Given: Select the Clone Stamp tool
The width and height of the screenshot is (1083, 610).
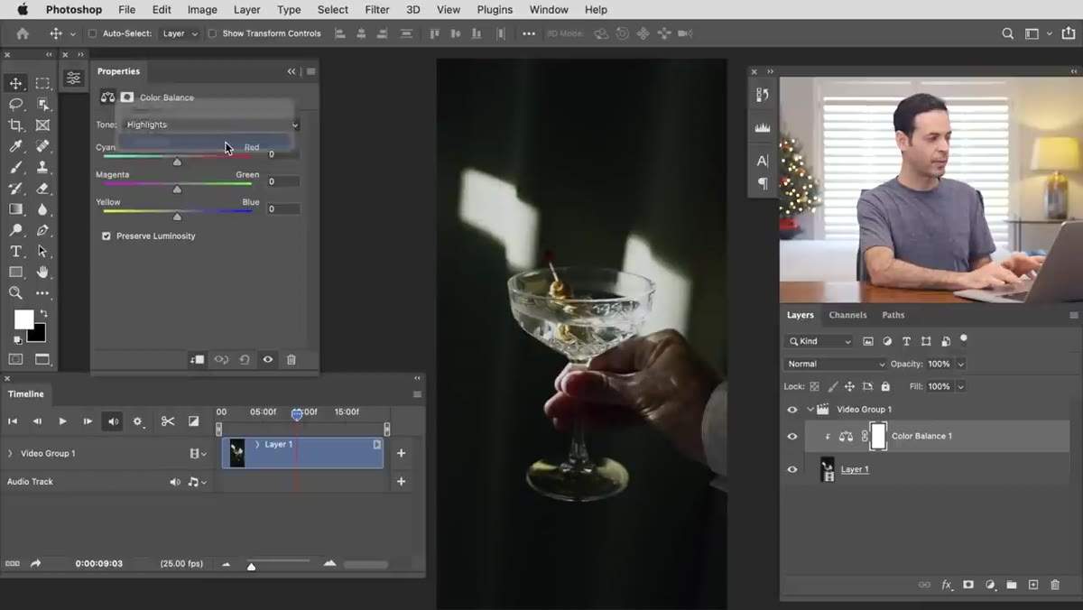Looking at the screenshot, I should click(x=42, y=167).
